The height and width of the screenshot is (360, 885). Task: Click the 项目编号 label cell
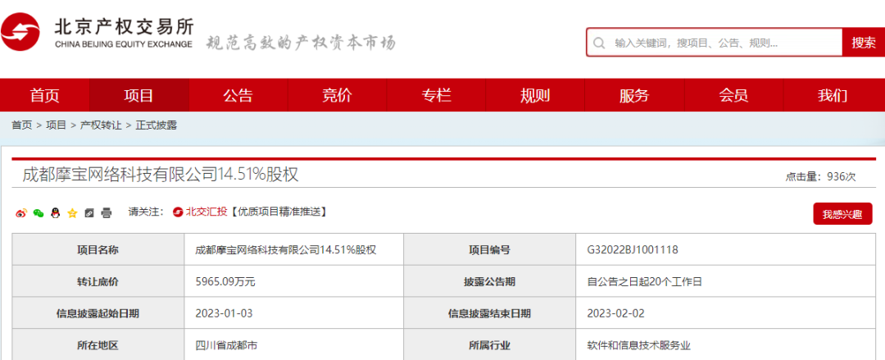click(489, 249)
